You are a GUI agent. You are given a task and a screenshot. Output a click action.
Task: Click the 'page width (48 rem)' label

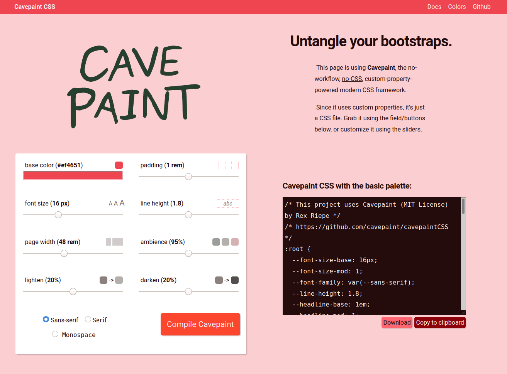tap(53, 242)
